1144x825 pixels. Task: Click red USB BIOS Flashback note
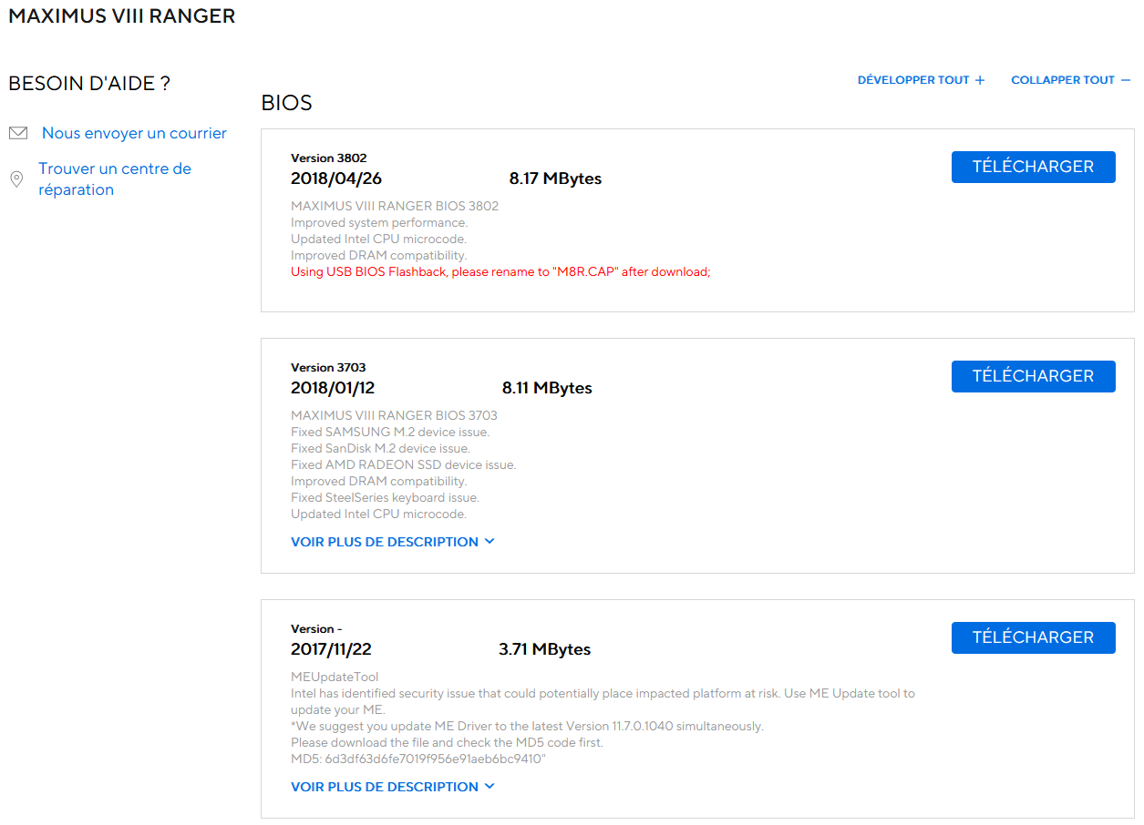(x=500, y=272)
